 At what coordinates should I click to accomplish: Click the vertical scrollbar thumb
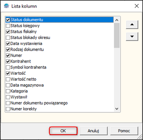(117, 36)
